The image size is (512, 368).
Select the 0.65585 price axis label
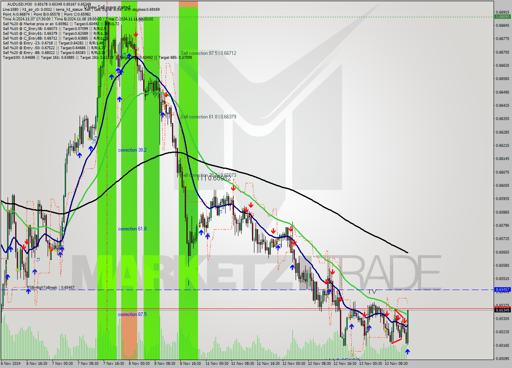502,265
